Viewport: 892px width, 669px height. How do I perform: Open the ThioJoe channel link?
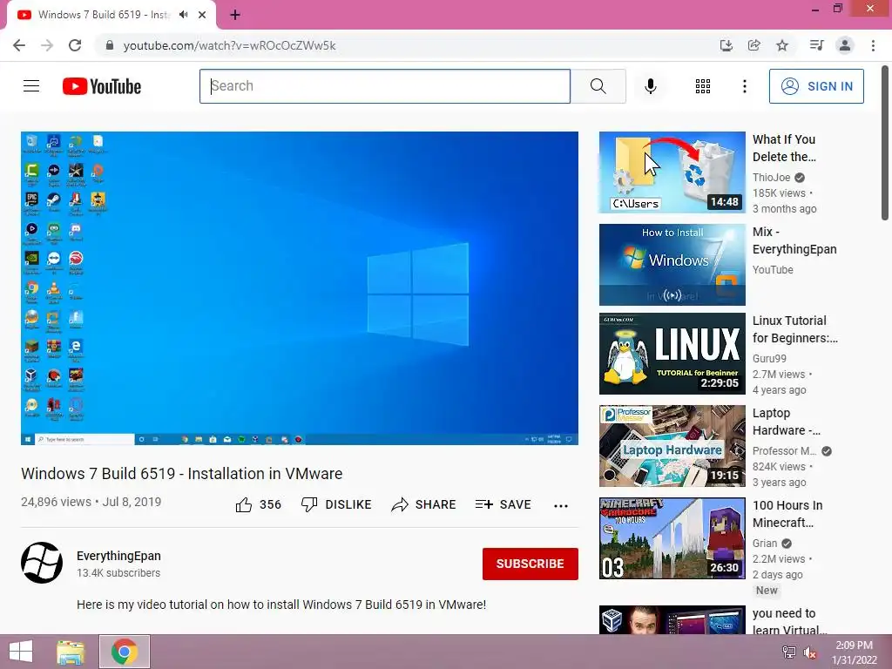tap(772, 178)
